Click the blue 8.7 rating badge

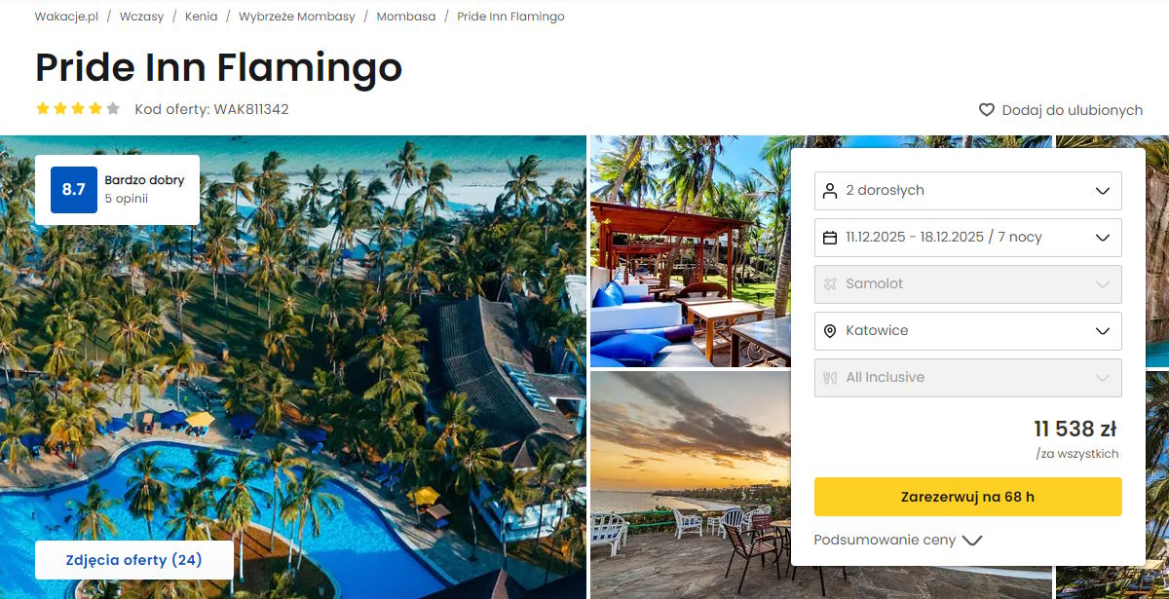point(74,190)
